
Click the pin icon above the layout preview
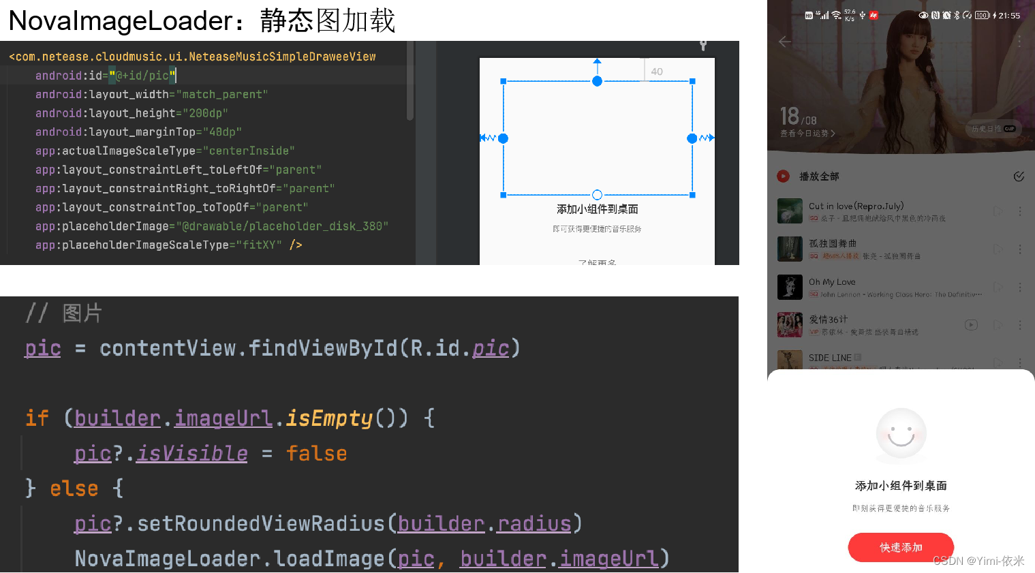(x=703, y=46)
